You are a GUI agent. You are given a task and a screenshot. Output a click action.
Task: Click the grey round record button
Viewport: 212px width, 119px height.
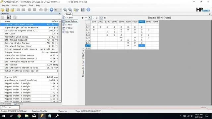coord(29,10)
